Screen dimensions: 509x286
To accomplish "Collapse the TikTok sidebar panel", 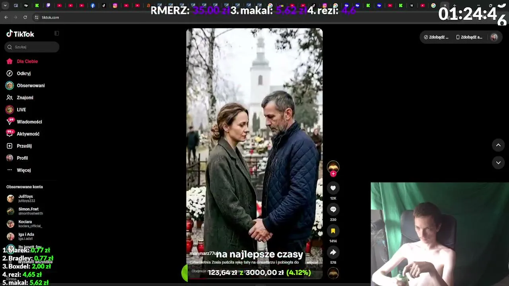I will click(56, 33).
